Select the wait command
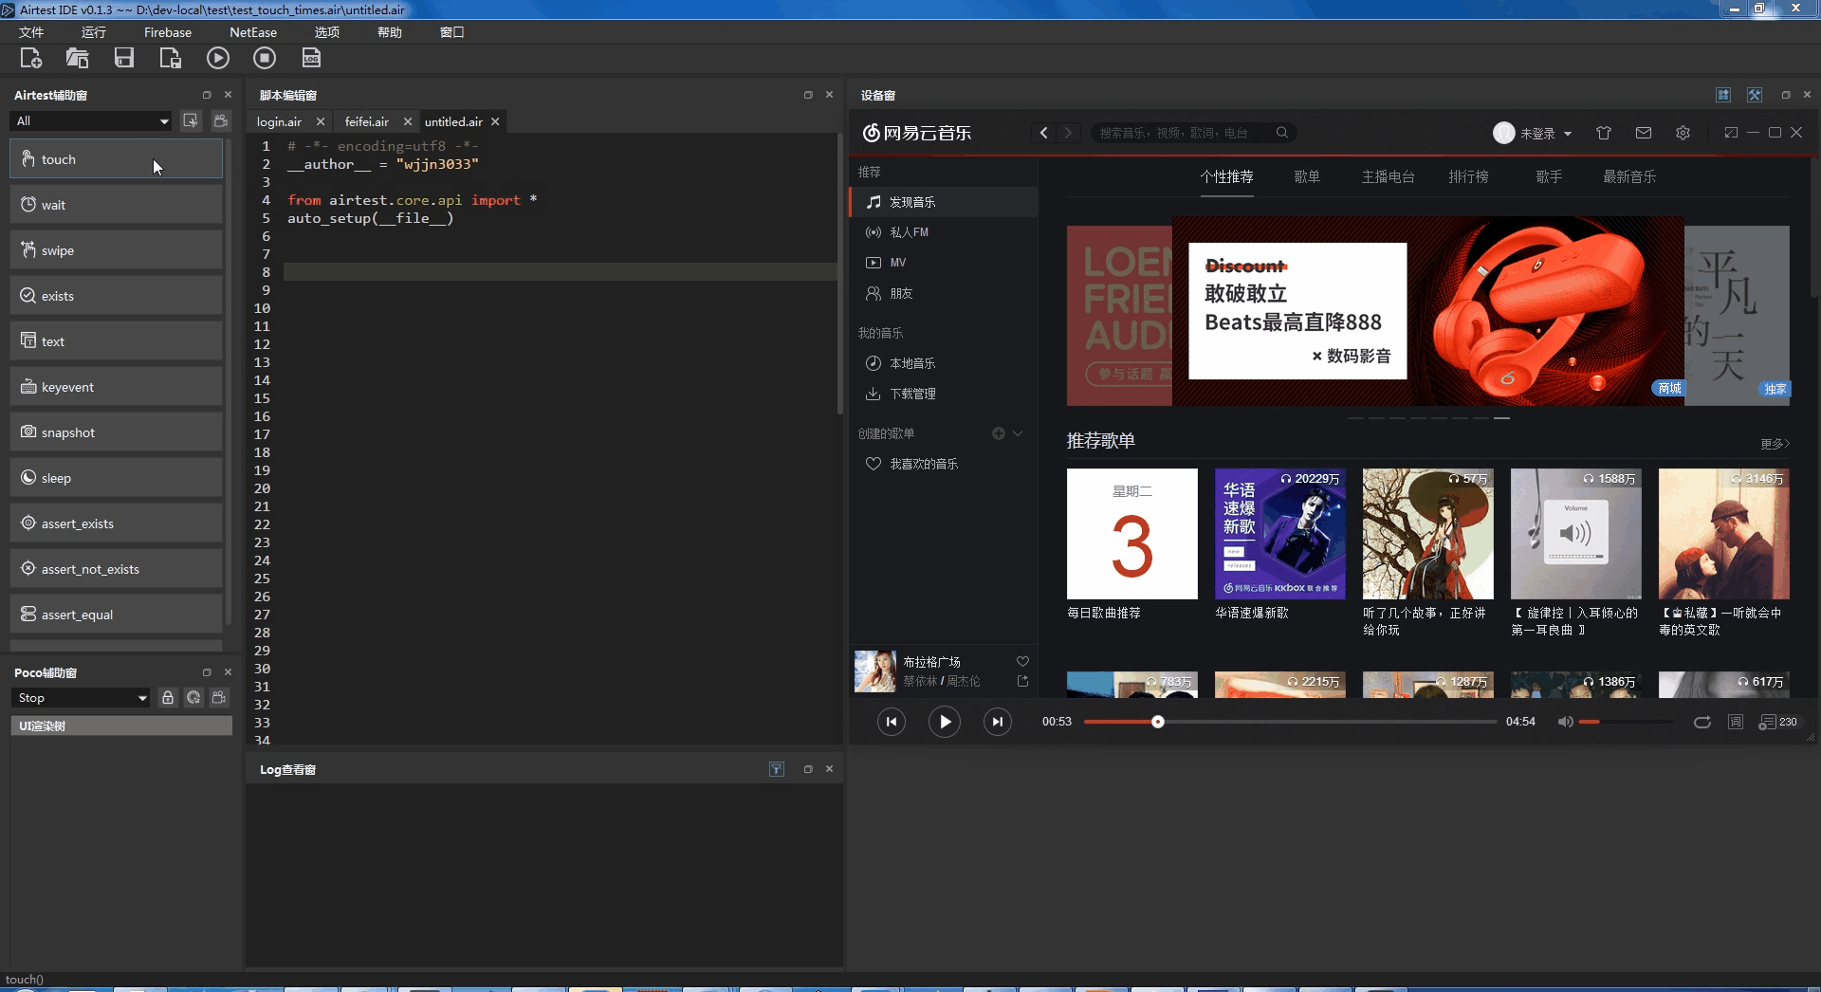The height and width of the screenshot is (992, 1821). tap(117, 204)
